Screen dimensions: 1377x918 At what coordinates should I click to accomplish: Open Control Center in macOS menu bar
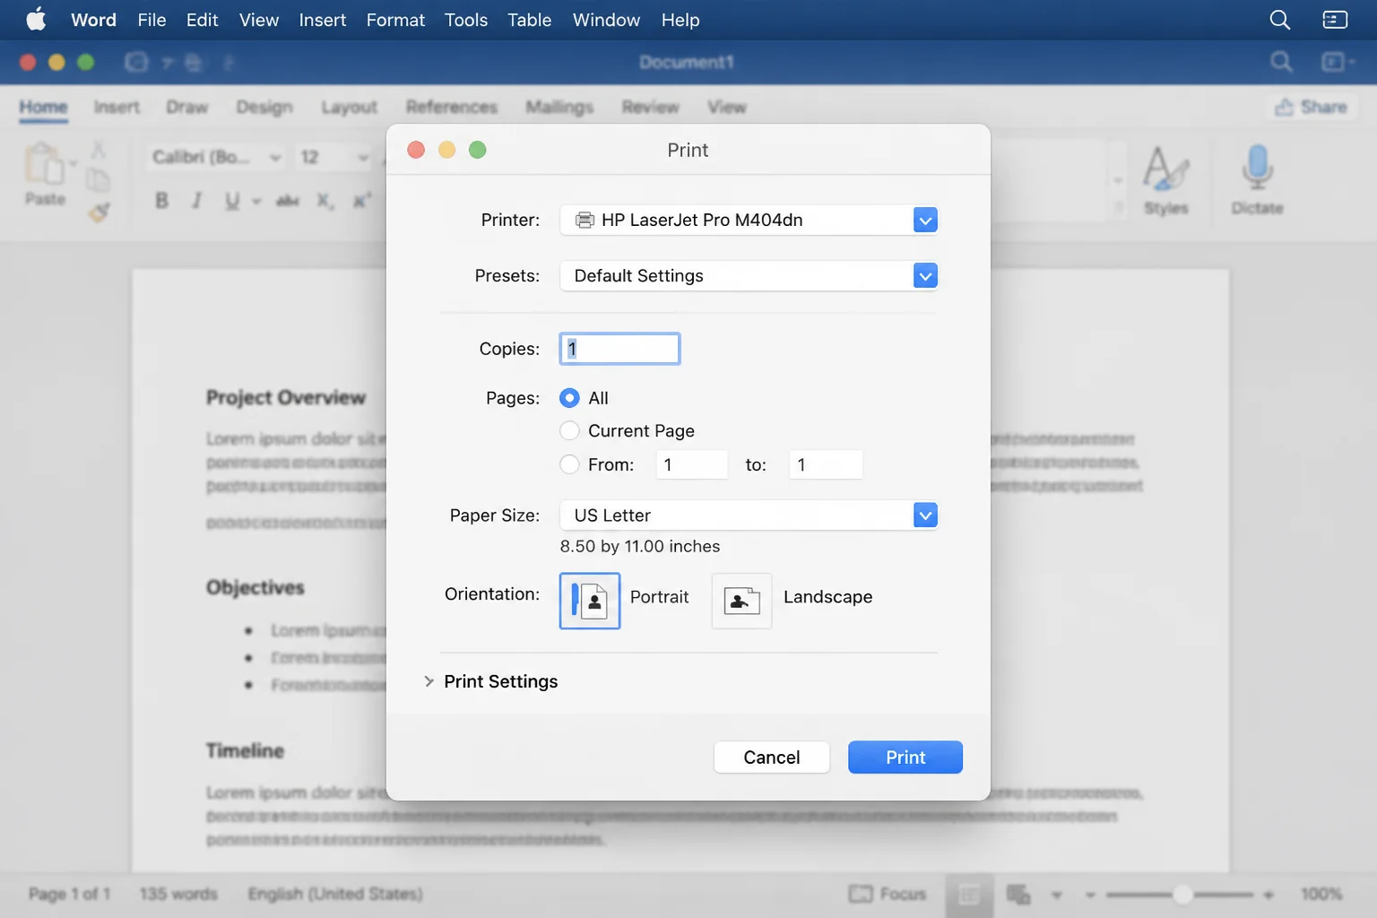[x=1335, y=20]
